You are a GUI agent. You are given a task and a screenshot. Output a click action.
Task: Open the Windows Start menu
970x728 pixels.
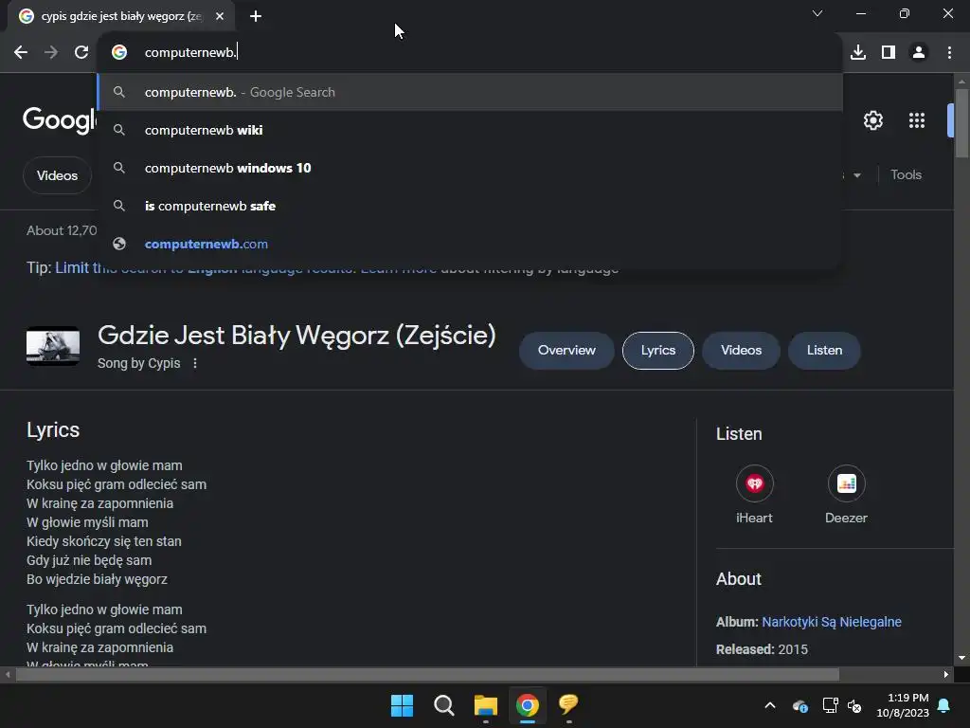coord(402,705)
